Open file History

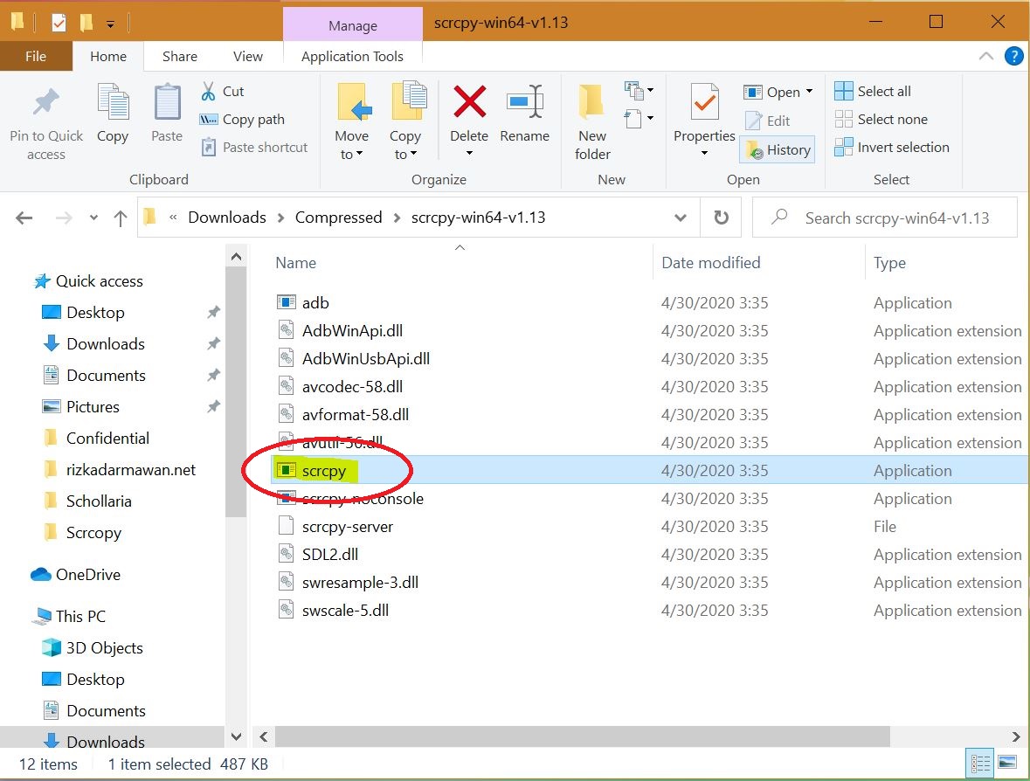pos(778,149)
